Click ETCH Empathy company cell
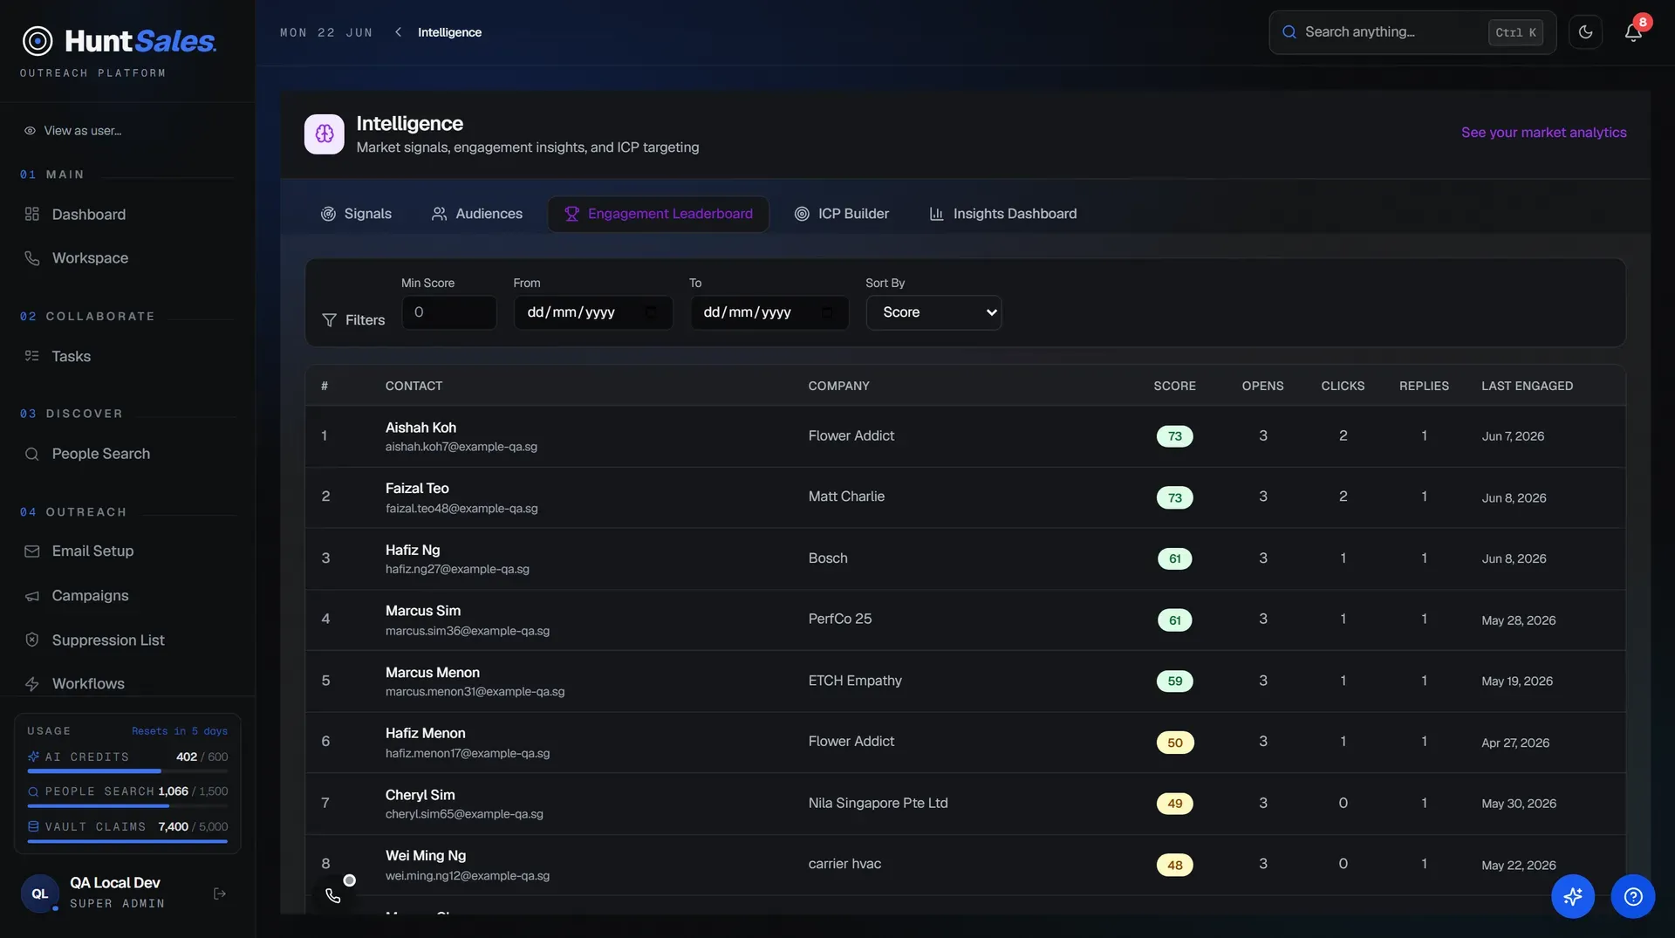The width and height of the screenshot is (1675, 938). pyautogui.click(x=855, y=681)
